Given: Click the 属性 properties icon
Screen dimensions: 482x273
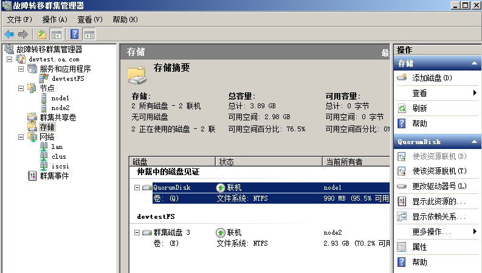Looking at the screenshot, I should click(401, 247).
